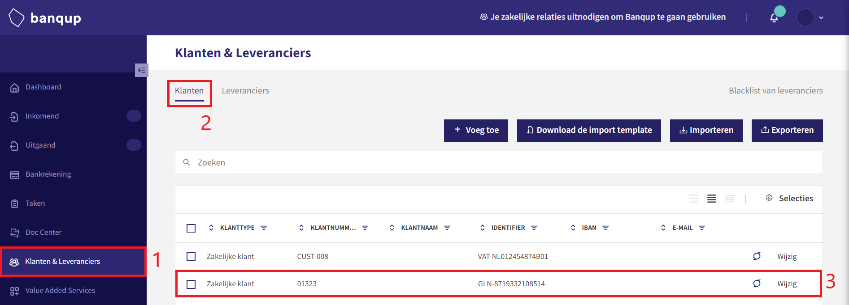Sort by IBAN column
Image resolution: width=849 pixels, height=305 pixels.
[573, 228]
